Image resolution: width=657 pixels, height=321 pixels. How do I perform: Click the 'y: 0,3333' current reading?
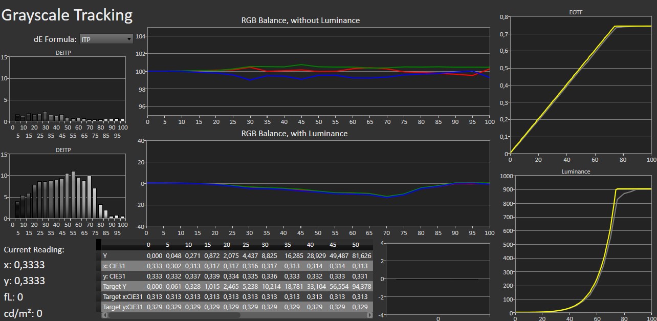[24, 281]
